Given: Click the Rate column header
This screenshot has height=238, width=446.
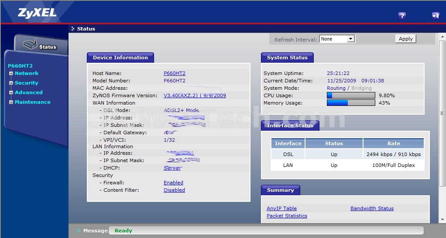Looking at the screenshot, I should point(394,143).
